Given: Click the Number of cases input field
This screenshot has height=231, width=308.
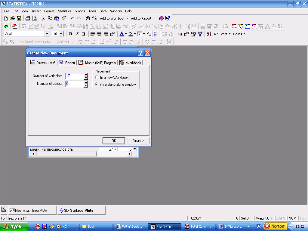Looking at the screenshot, I should [74, 84].
